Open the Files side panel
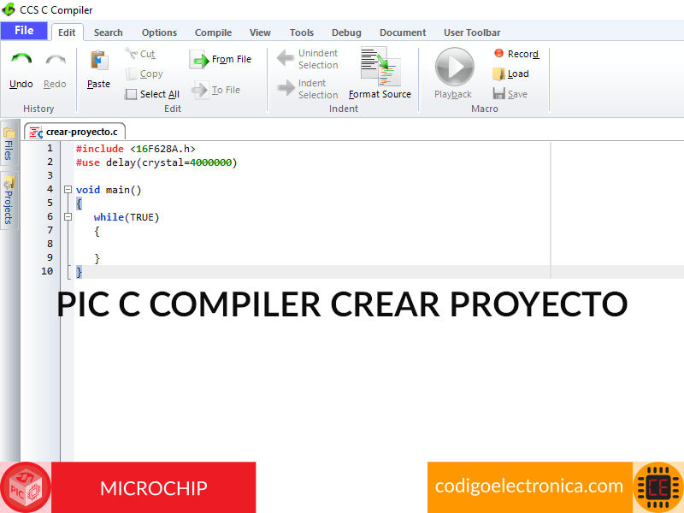The image size is (684, 513). pos(9,144)
